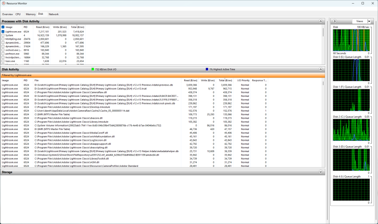This screenshot has height=224, width=378.
Task: Tick the MsMpEng.exe checkbox
Action: tap(3, 39)
